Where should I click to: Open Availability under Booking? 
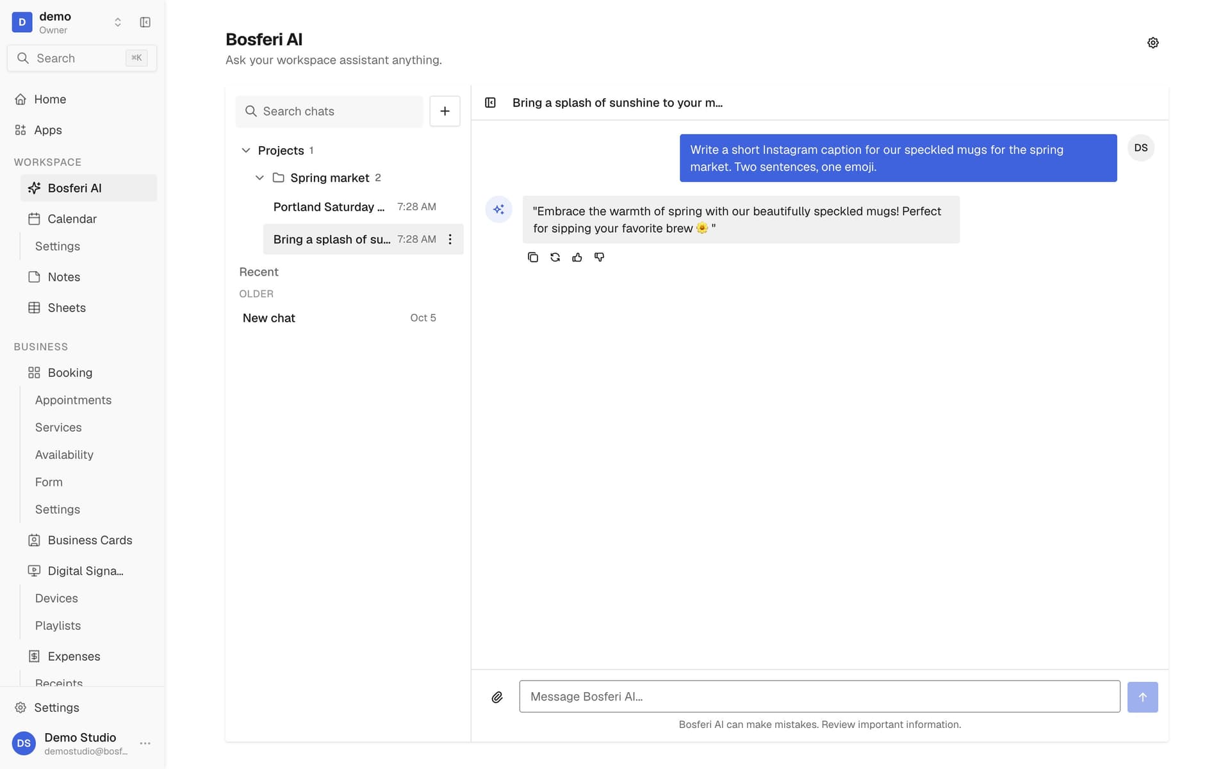(x=64, y=455)
